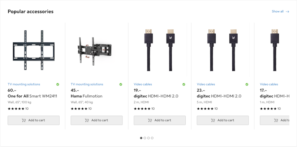The width and height of the screenshot is (297, 147).
Task: Add Hama Fullmotion to cart
Action: click(96, 120)
